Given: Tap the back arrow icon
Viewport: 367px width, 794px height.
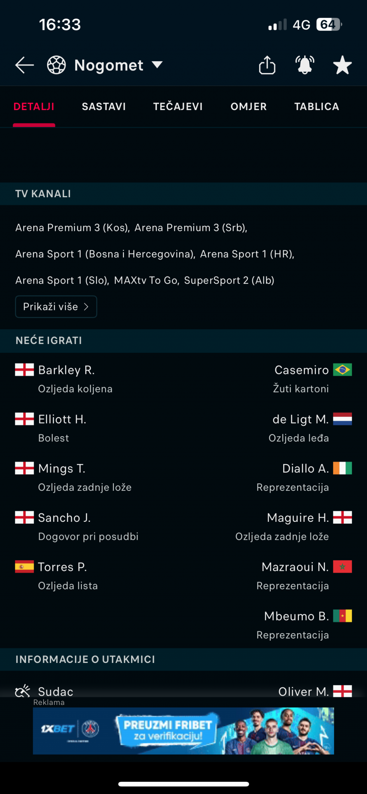Looking at the screenshot, I should 25,65.
